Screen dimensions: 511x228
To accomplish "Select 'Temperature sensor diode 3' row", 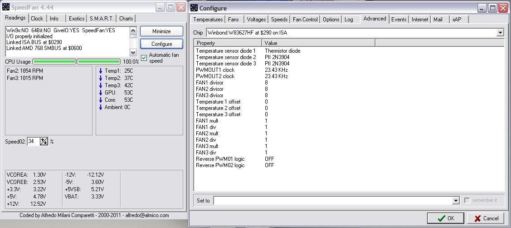I will (x=349, y=64).
